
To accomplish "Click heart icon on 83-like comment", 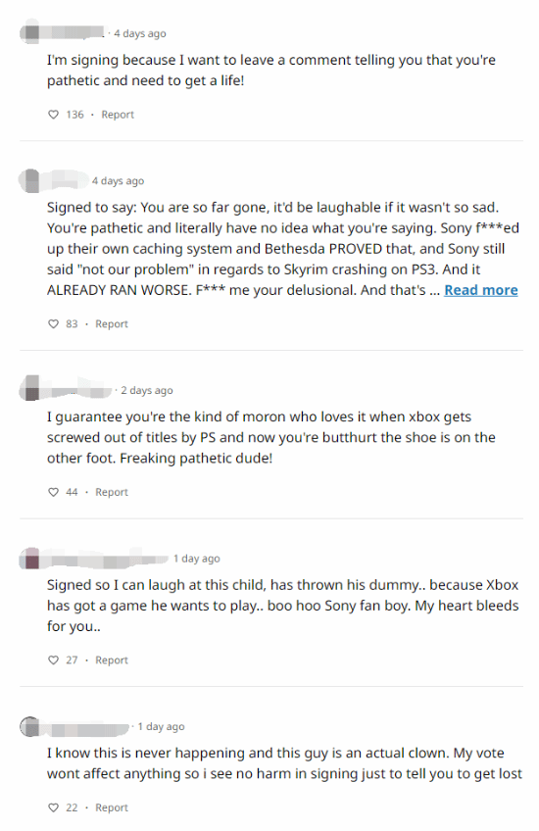I will pos(53,323).
